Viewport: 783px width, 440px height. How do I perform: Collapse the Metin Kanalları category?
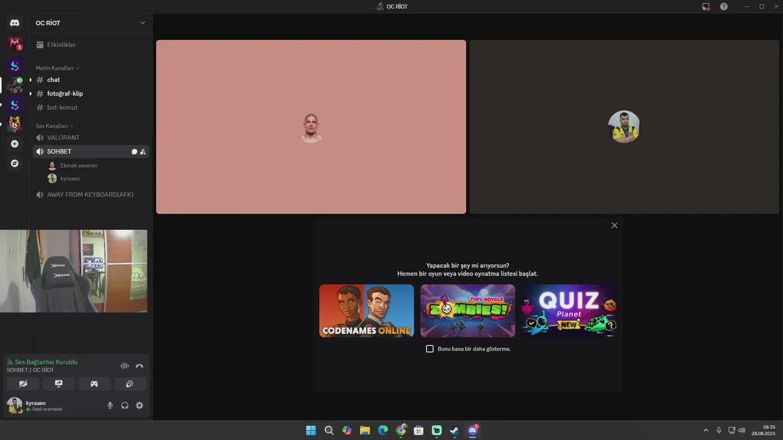point(57,68)
